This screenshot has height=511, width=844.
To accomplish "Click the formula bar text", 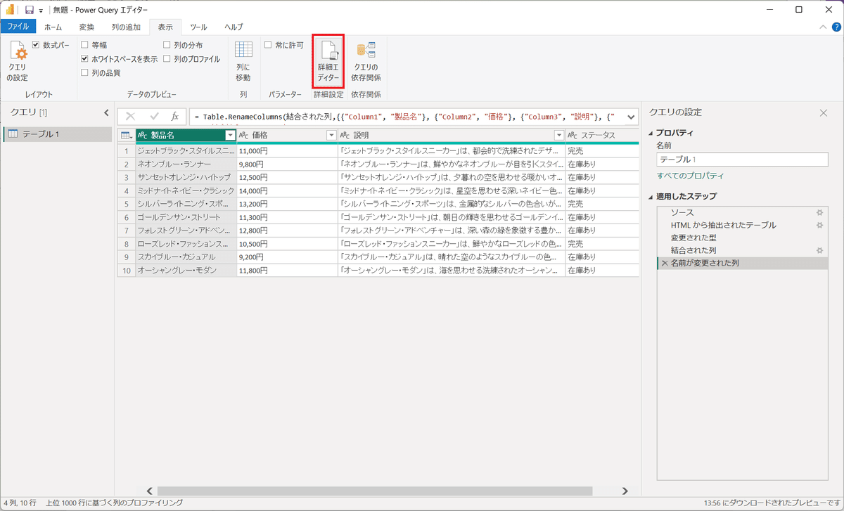I will 406,117.
